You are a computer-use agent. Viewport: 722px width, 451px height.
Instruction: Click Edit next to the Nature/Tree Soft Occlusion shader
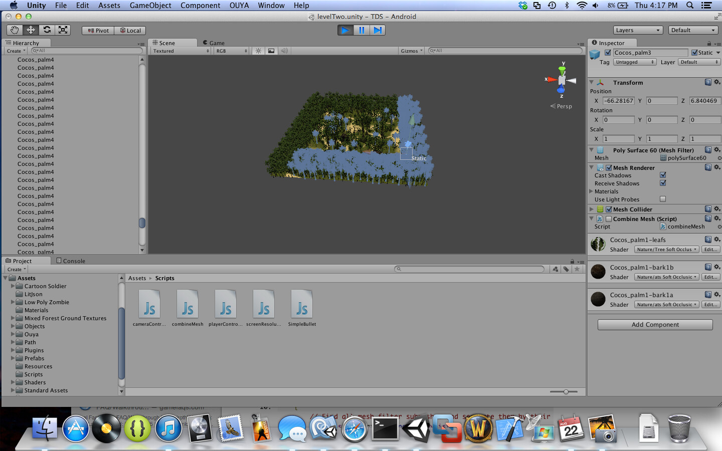point(710,249)
